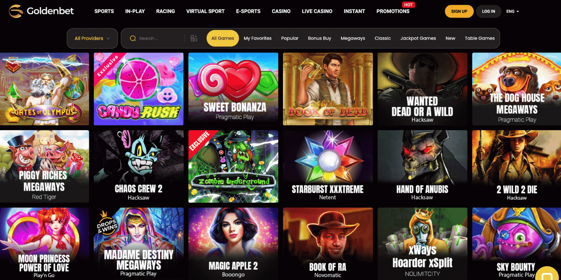Select the All Games filter
This screenshot has height=280, width=561.
tap(223, 38)
